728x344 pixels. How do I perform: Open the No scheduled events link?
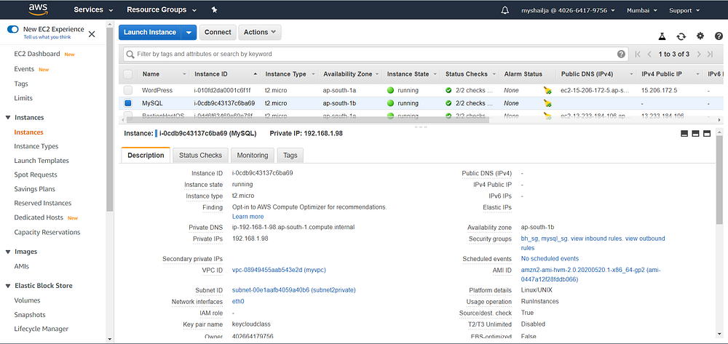tap(550, 259)
